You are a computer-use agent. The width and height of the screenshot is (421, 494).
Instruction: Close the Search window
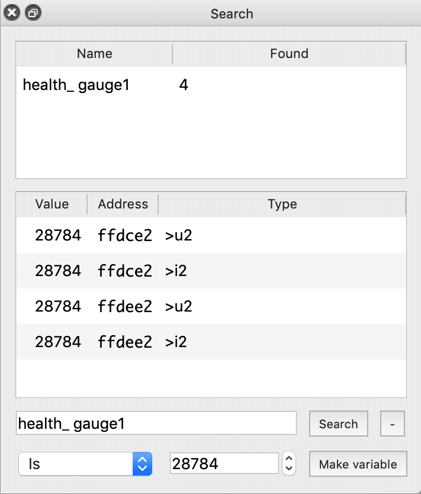12,13
